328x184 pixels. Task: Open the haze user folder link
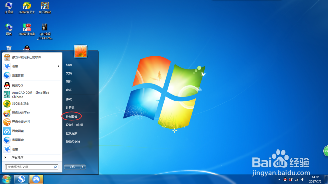coord(69,65)
